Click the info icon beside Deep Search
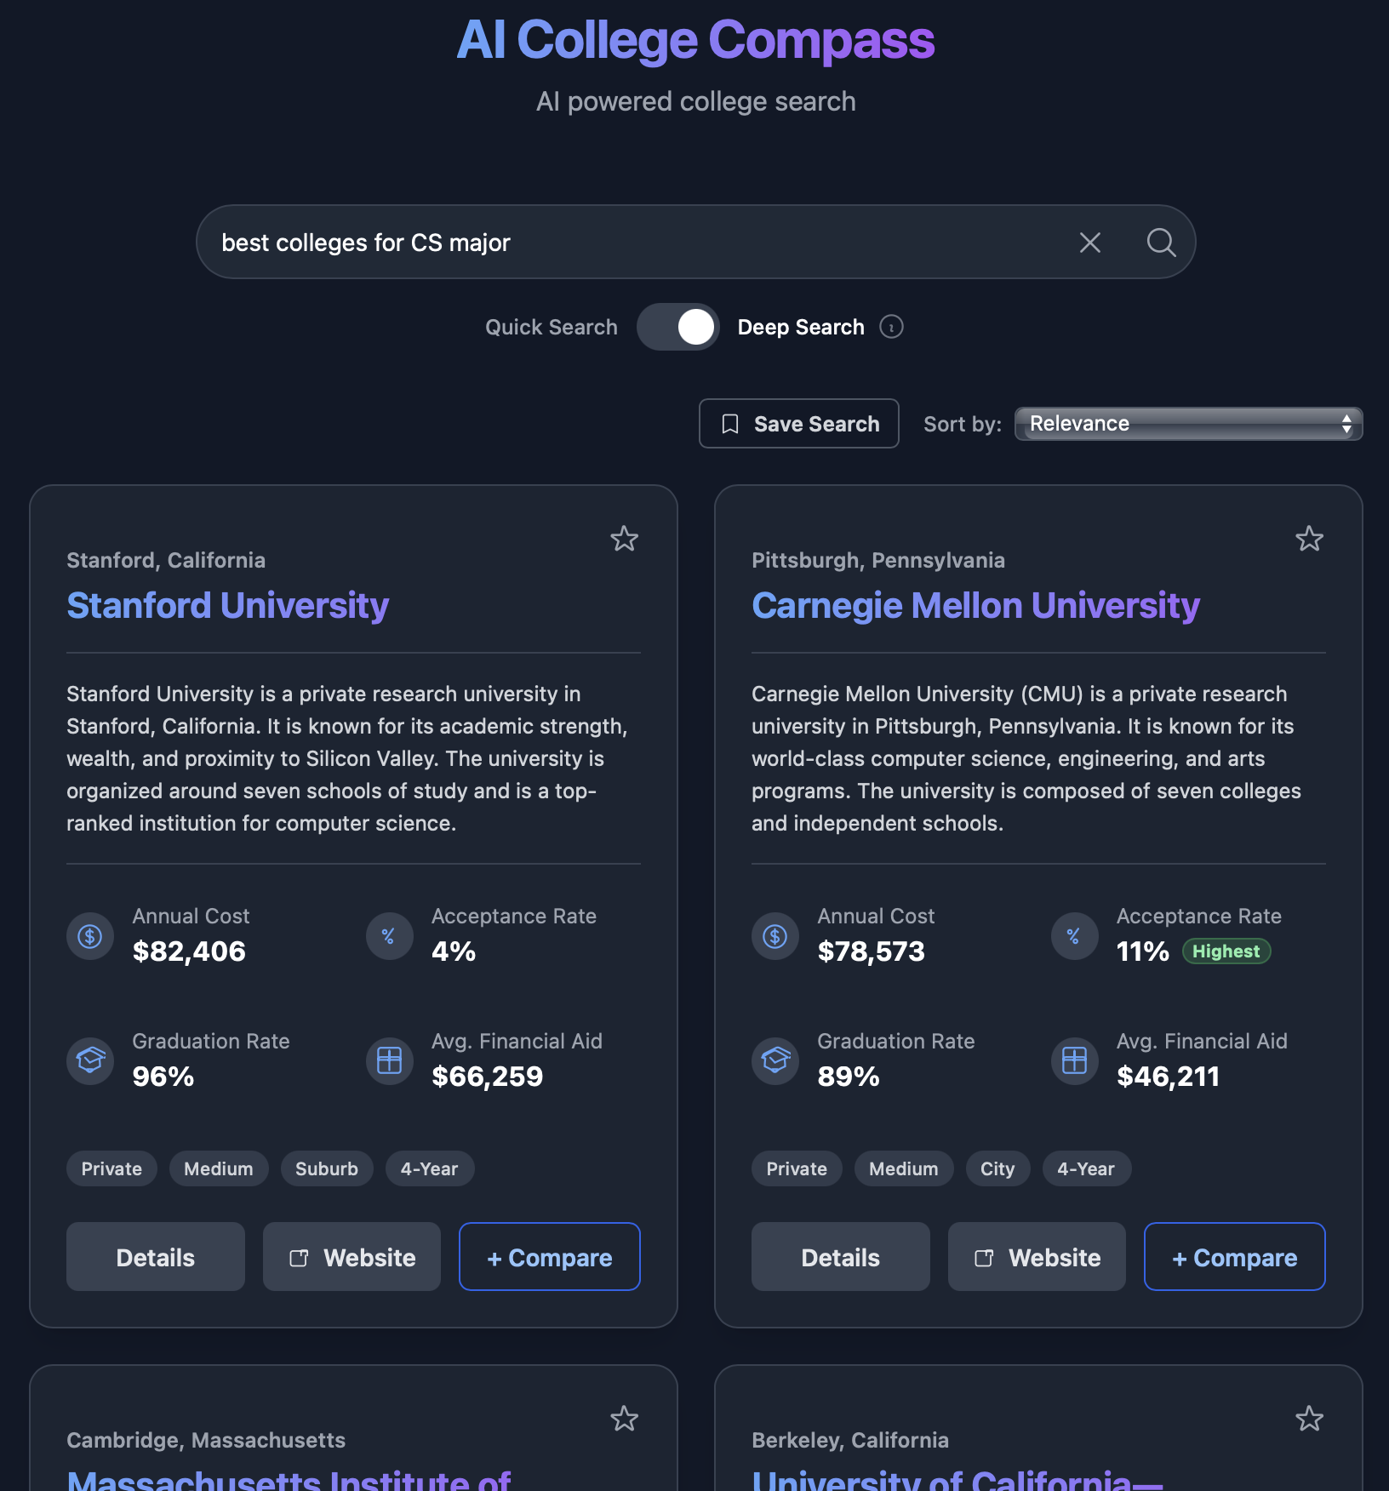Image resolution: width=1389 pixels, height=1491 pixels. click(x=890, y=327)
